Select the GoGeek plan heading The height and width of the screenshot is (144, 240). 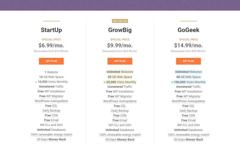189,30
